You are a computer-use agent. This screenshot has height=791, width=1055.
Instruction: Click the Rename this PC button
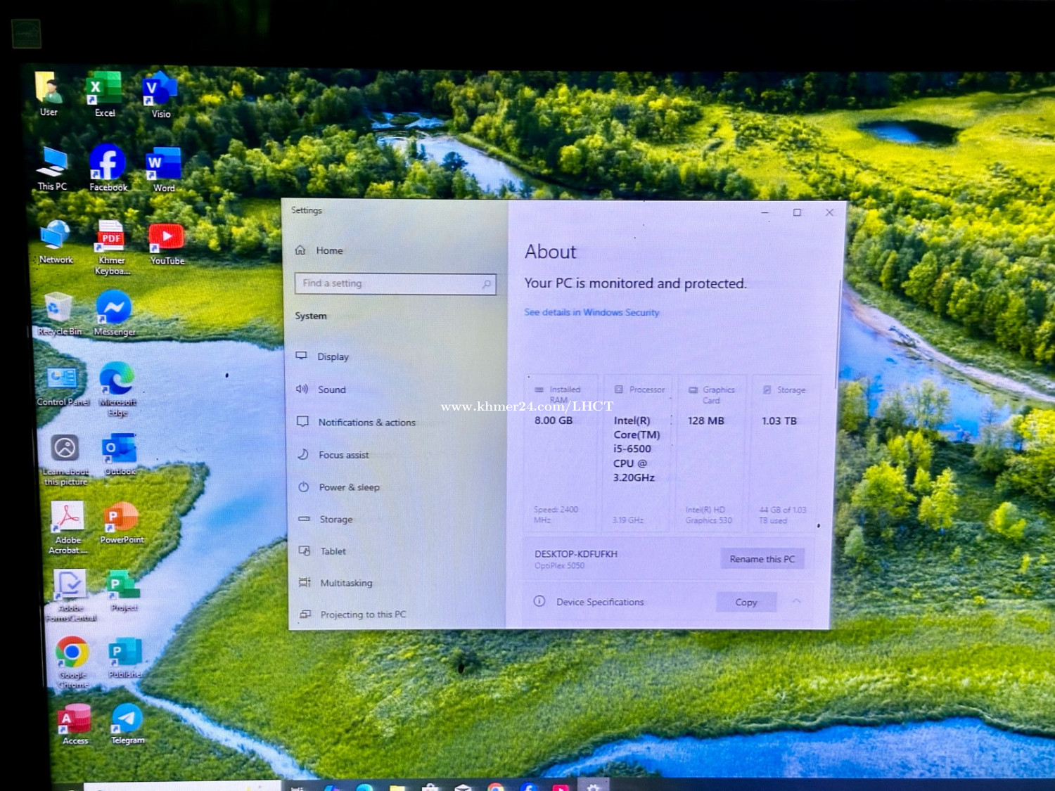[x=762, y=559]
